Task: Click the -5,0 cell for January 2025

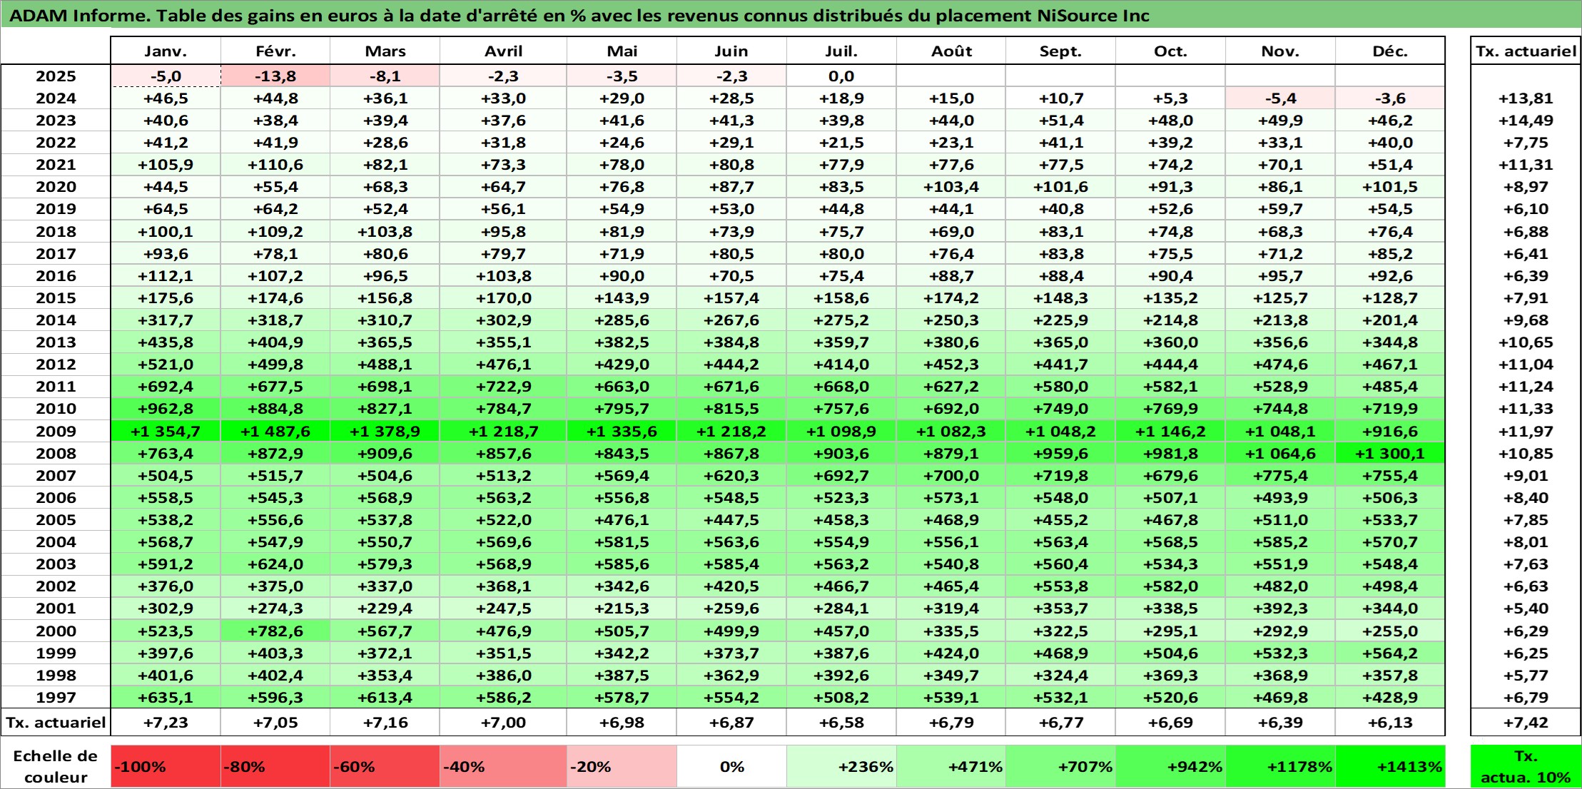Action: click(166, 76)
